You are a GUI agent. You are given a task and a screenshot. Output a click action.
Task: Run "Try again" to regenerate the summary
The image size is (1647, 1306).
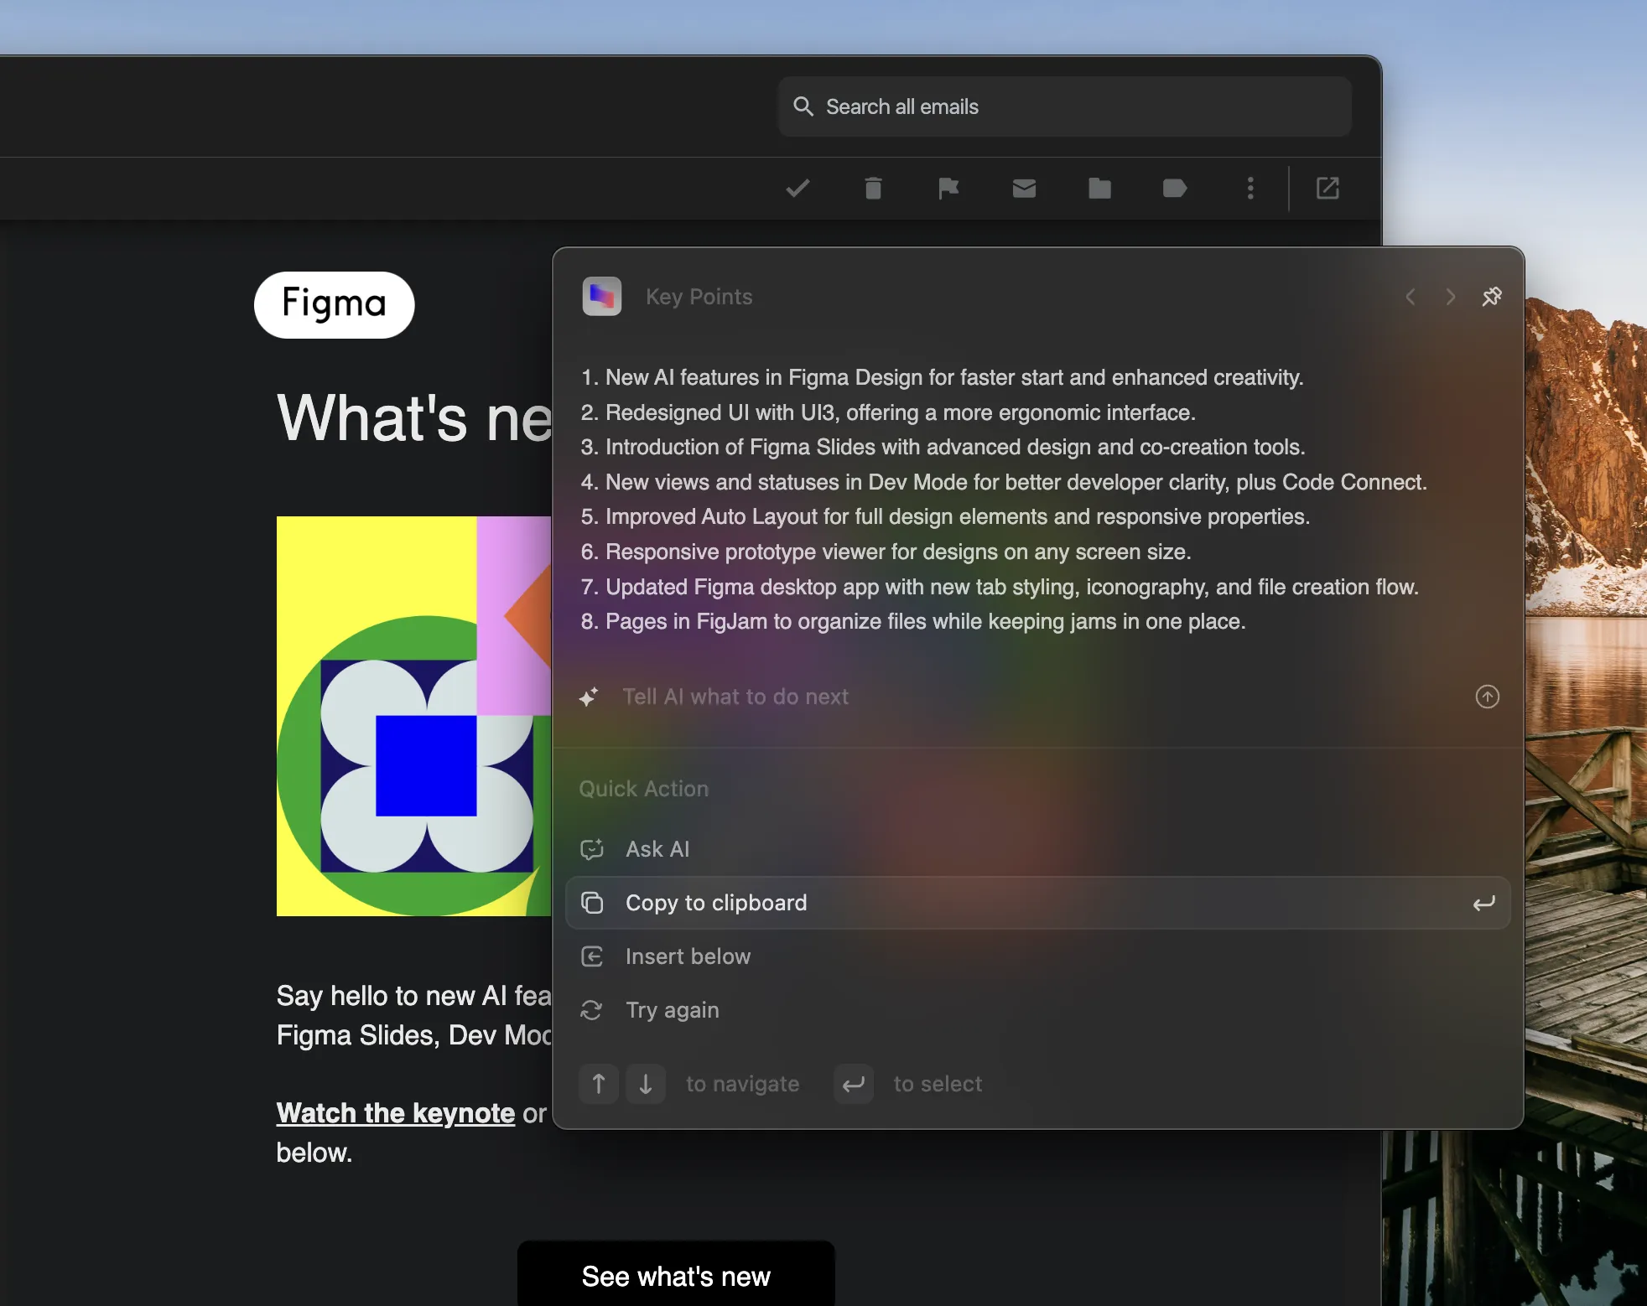coord(672,1010)
